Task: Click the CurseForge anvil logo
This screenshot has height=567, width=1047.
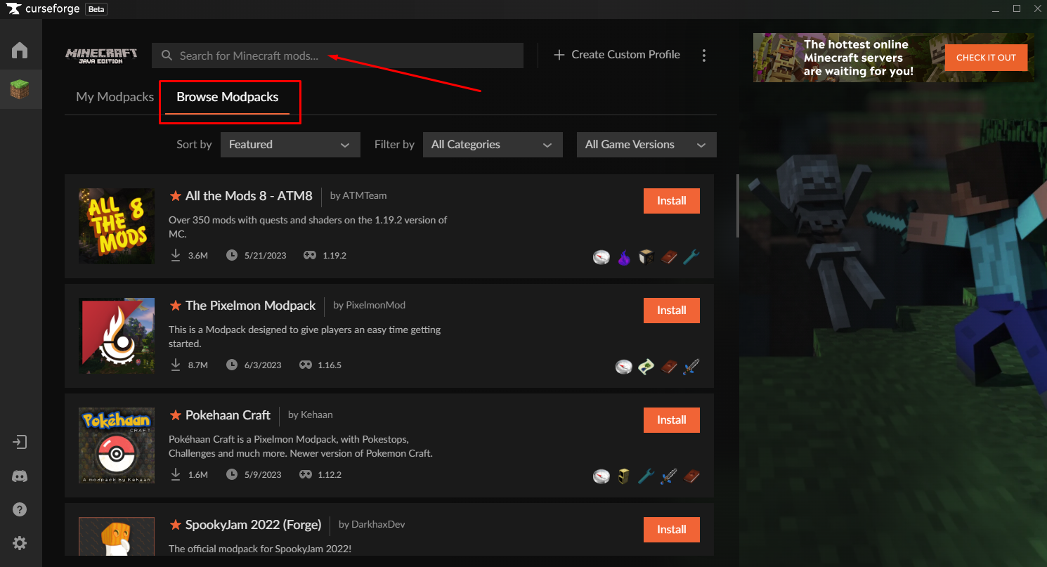Action: (13, 9)
